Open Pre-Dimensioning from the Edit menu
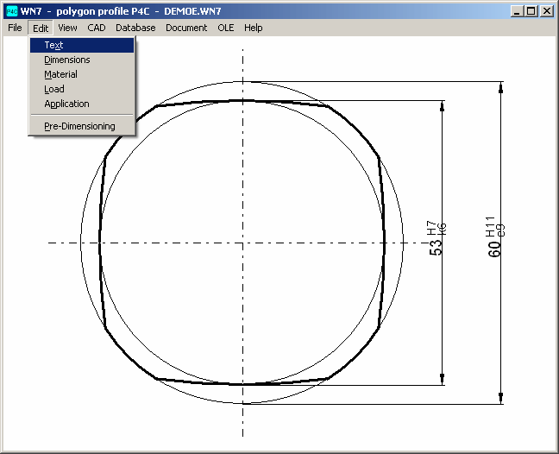This screenshot has height=454, width=559. click(79, 126)
